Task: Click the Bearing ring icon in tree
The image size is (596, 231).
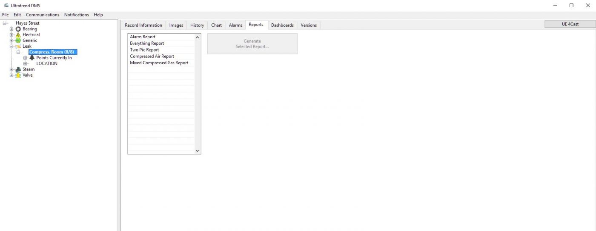Action: (x=18, y=29)
